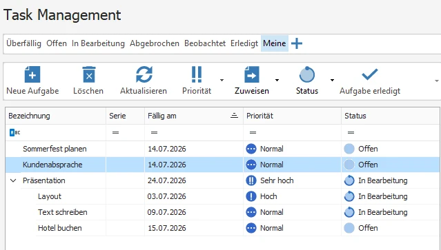Open filter operator for Fällig am column
Image resolution: width=441 pixels, height=250 pixels.
click(154, 132)
